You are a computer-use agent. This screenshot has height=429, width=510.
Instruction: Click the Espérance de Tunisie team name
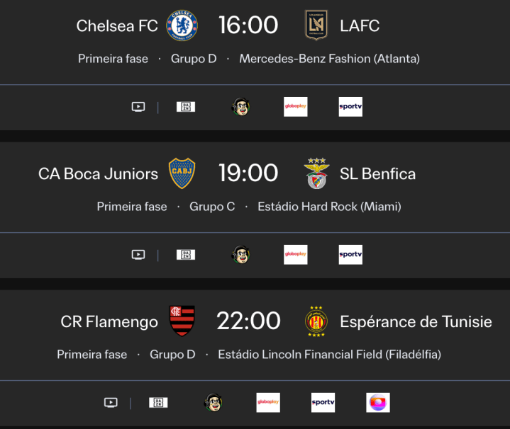[x=416, y=322]
